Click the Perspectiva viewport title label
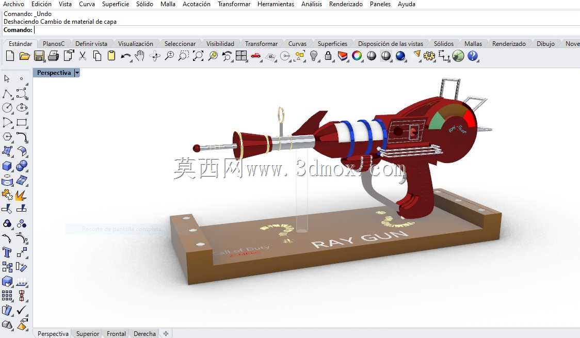Screen dimensions: 580x338 (54, 73)
